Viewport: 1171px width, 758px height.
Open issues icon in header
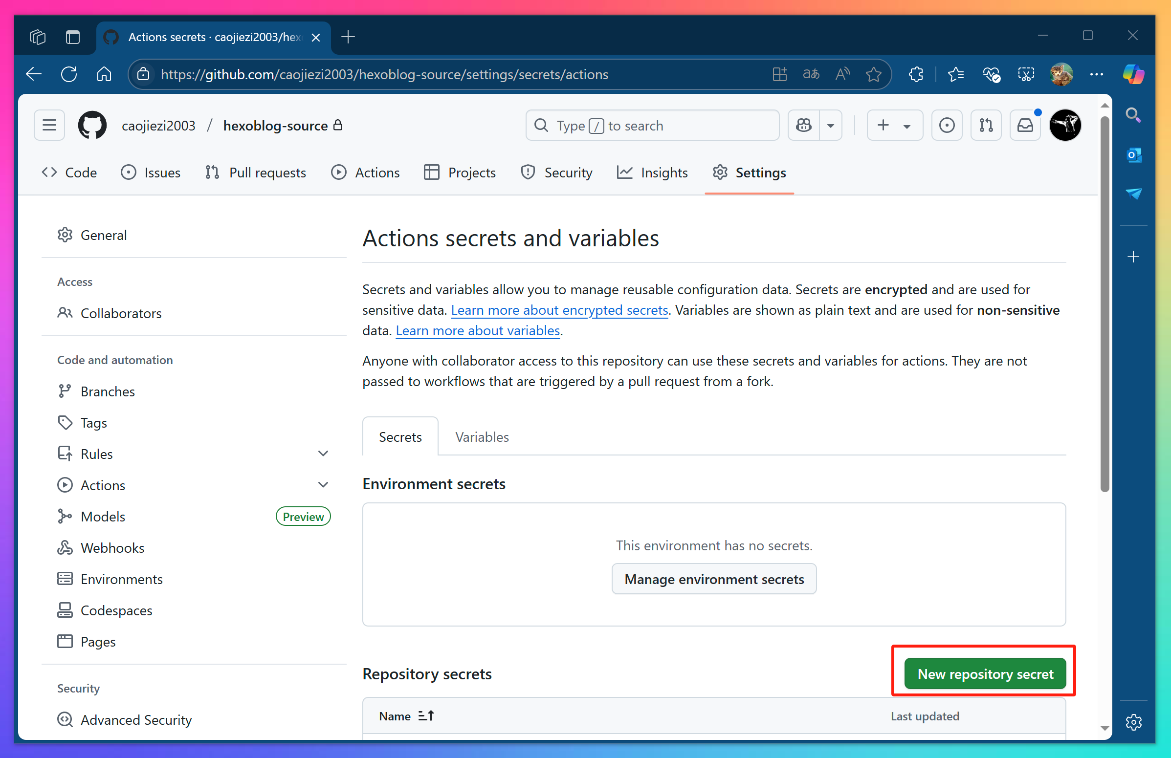pos(946,126)
